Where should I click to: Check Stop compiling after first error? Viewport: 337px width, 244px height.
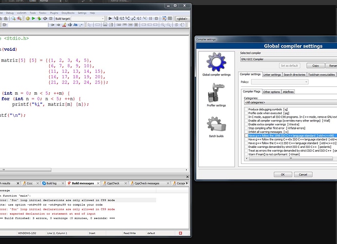[x=246, y=128]
